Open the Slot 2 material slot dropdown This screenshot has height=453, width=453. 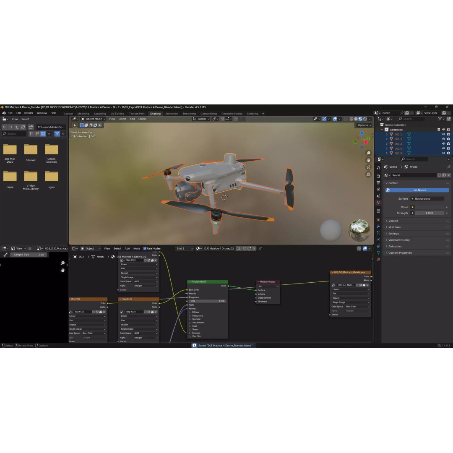[184, 248]
